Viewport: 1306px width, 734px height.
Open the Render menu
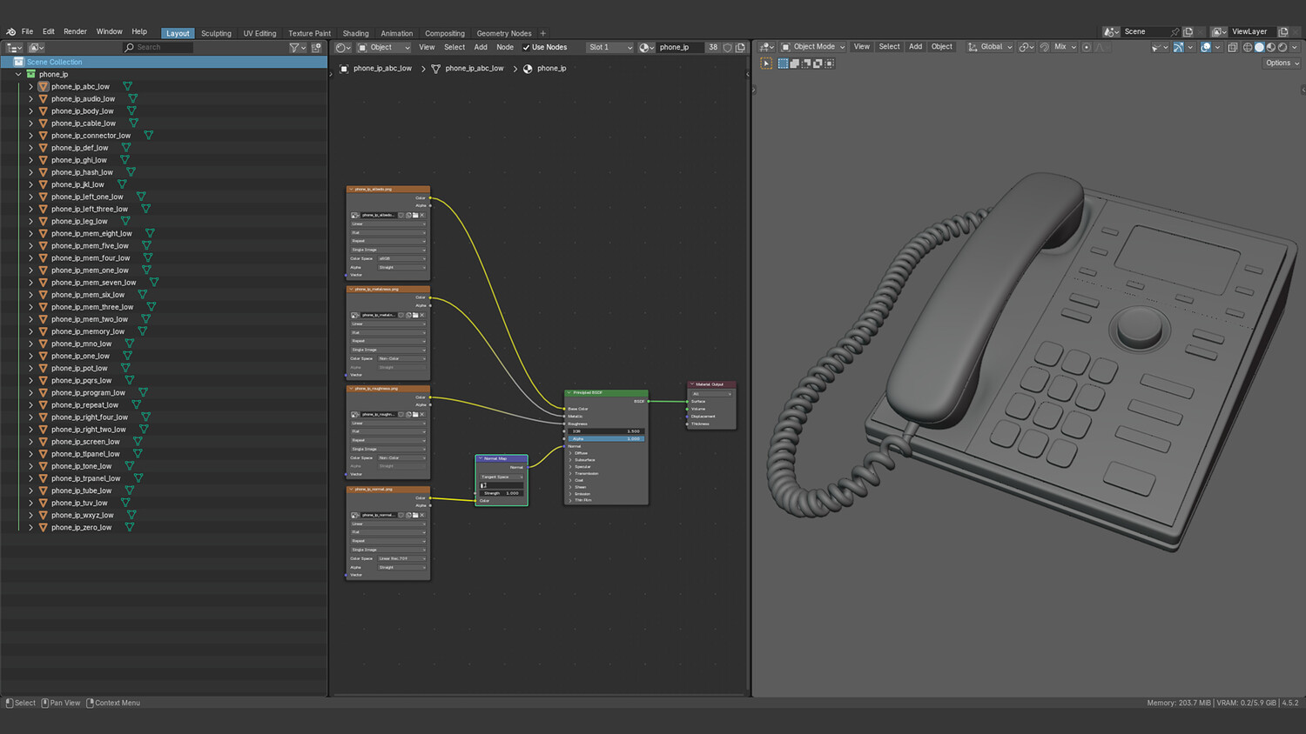[x=75, y=31]
